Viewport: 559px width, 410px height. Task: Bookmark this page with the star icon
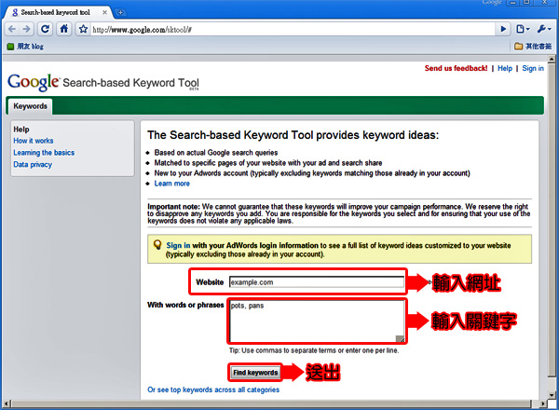point(83,29)
